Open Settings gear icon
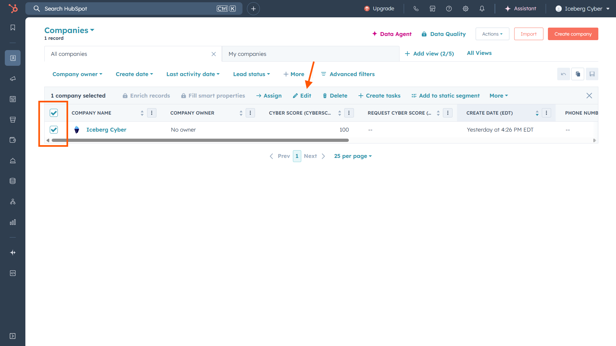 (x=466, y=9)
